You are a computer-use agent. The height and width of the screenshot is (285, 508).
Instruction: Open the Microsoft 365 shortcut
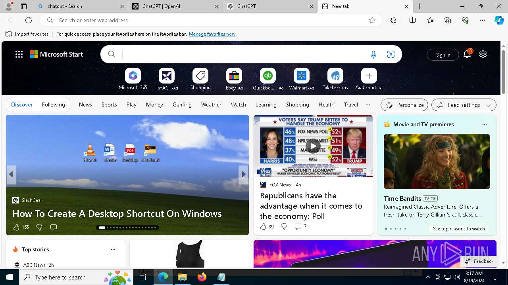coord(133,76)
